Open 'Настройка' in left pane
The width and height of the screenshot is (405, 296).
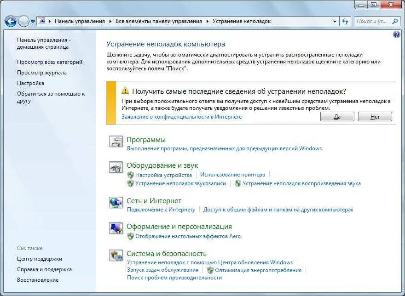click(30, 83)
